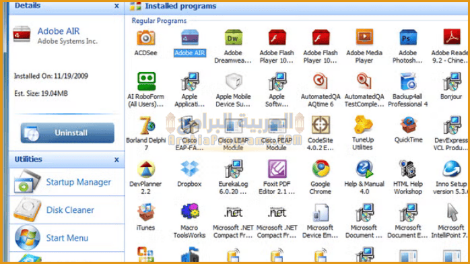The image size is (470, 264).
Task: Select the Bonjour program icon
Action: [x=452, y=81]
